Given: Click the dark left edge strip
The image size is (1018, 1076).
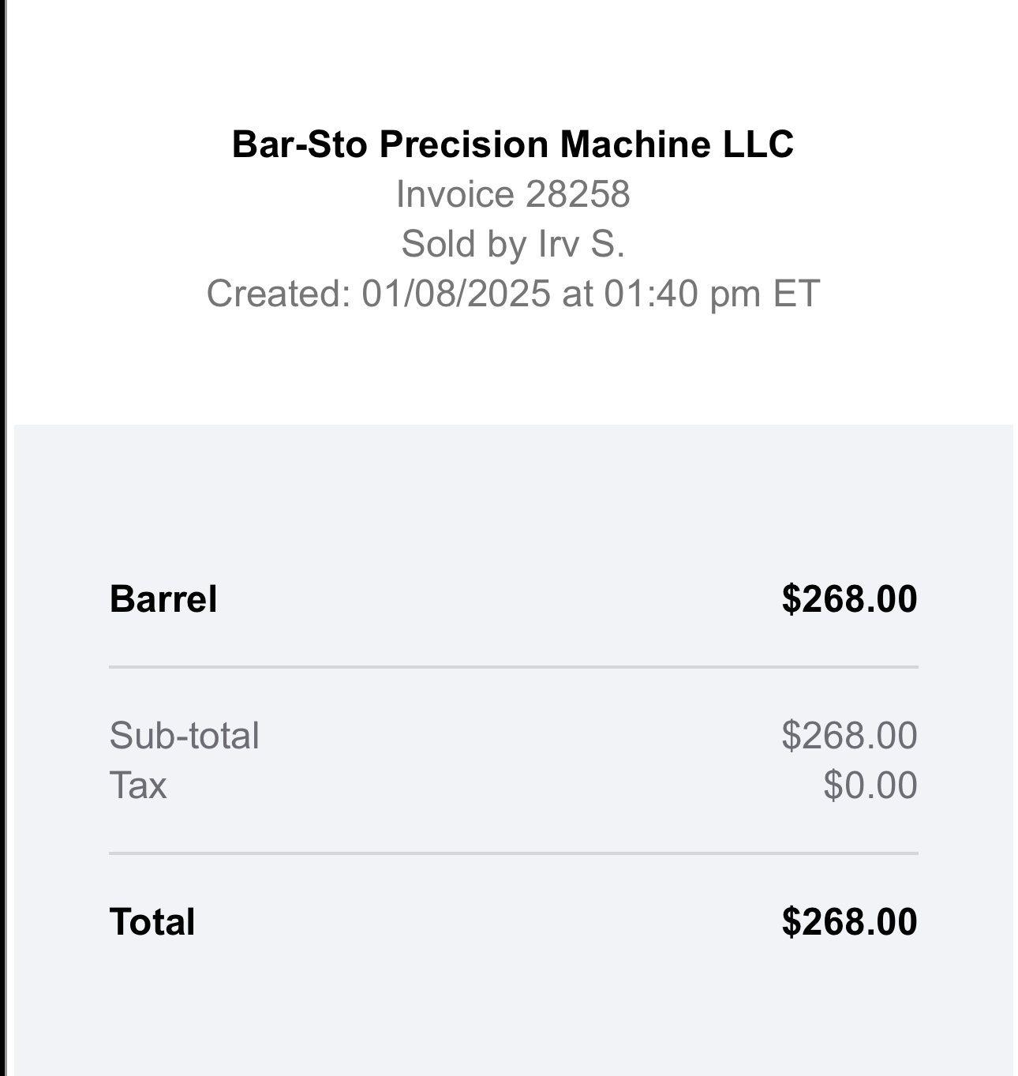Looking at the screenshot, I should (3, 538).
